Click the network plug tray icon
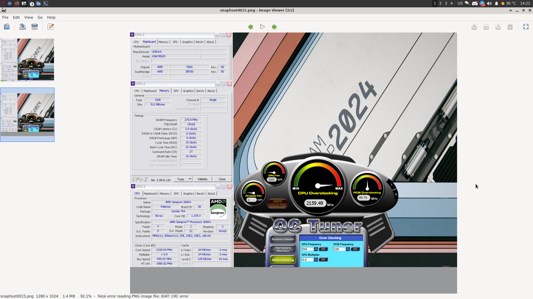Viewport: 533px width, 299px height. [x=467, y=3]
